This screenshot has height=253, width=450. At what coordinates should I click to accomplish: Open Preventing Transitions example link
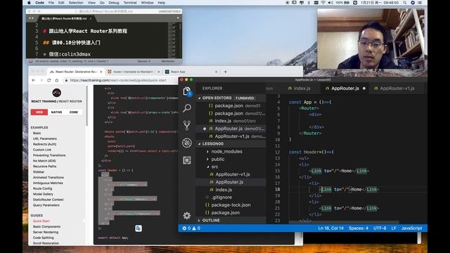point(49,155)
